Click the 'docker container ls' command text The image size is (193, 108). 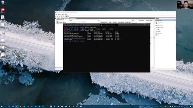point(91,28)
